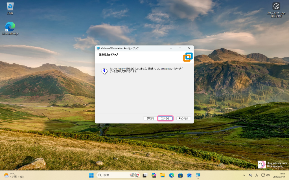Viewport: 289px width, 180px height.
Task: Cancel setup with the キャンセル button
Action: (183, 118)
